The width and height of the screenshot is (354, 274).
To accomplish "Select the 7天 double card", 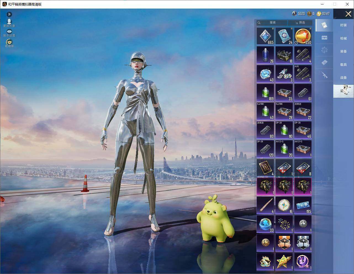I will (303, 167).
